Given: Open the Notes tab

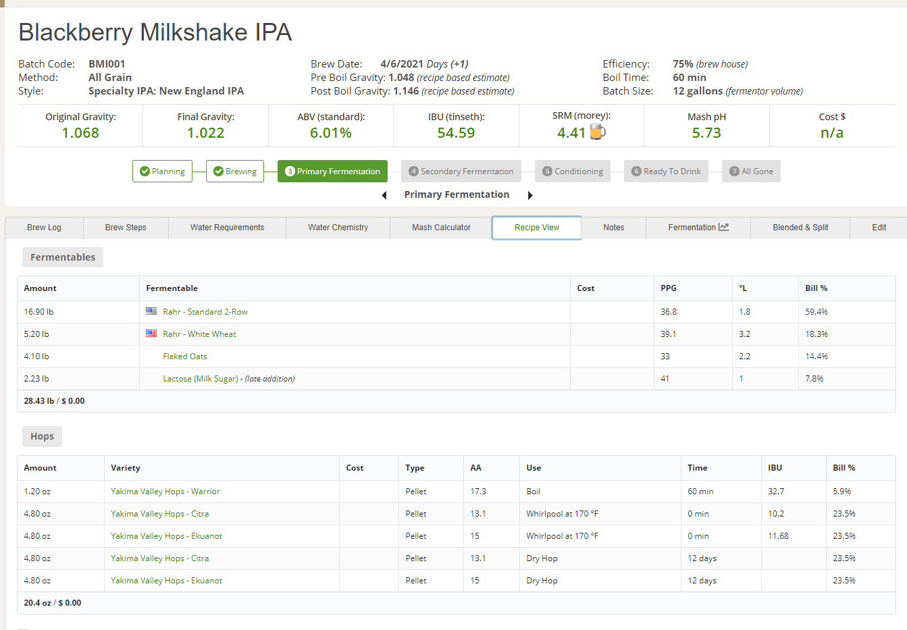Looking at the screenshot, I should 613,228.
